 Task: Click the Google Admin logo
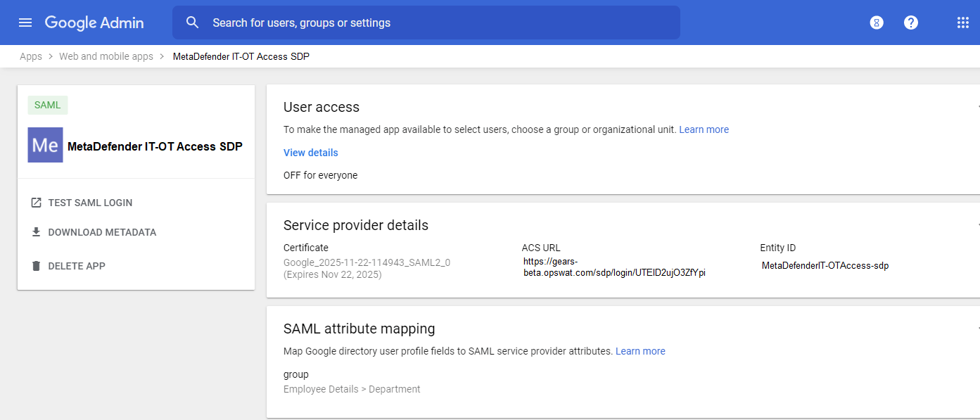94,23
